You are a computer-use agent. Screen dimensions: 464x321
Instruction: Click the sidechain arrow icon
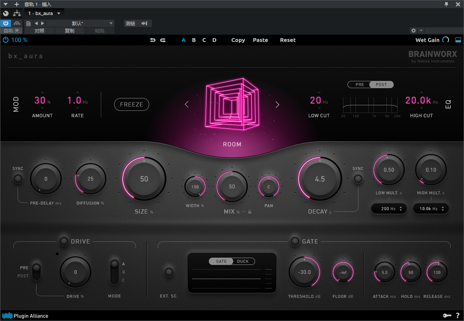click(145, 24)
